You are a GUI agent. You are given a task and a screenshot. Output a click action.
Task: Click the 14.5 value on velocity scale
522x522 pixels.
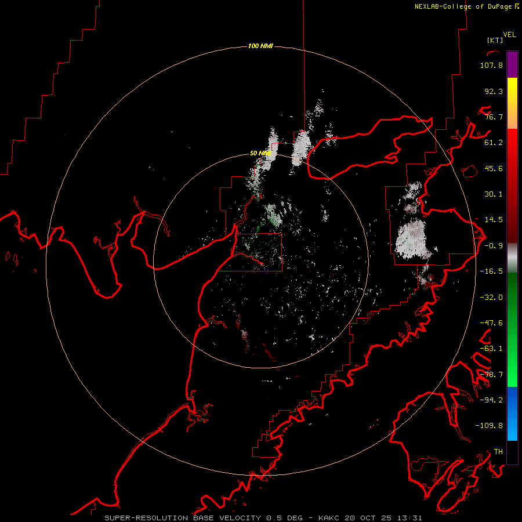494,220
